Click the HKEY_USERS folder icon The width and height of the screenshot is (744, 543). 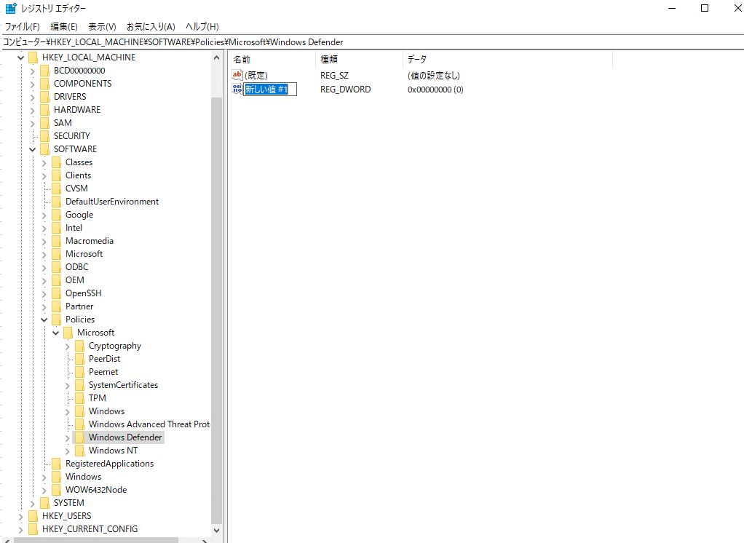click(x=33, y=516)
